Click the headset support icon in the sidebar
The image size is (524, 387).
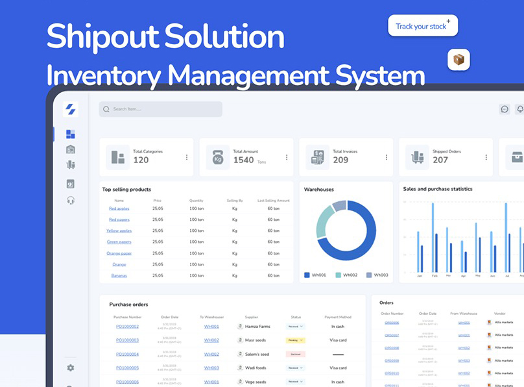click(x=71, y=200)
